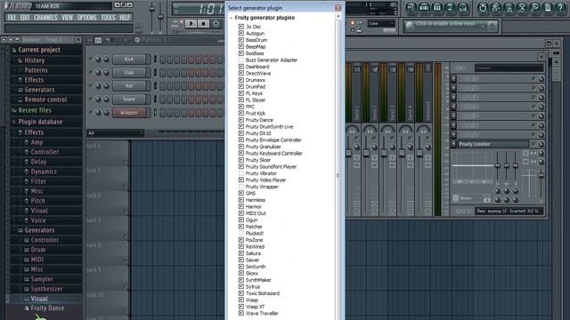Viewport: 570px width, 320px height.
Task: Click the Snare channel button
Action: tap(129, 99)
